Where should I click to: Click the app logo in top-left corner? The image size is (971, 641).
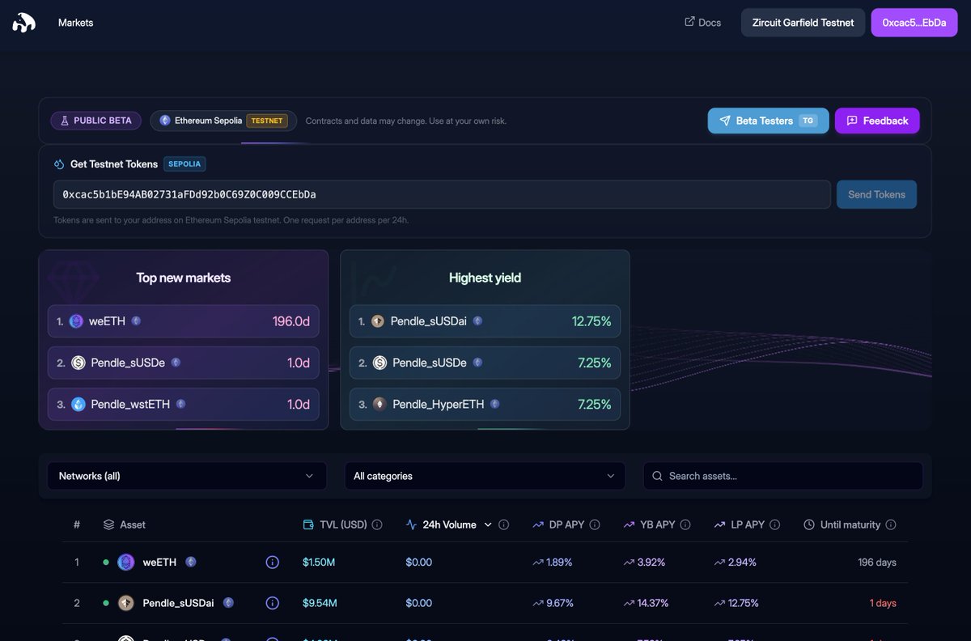pyautogui.click(x=23, y=23)
